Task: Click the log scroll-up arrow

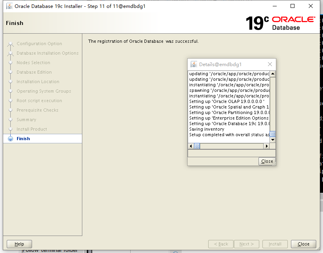Action: (x=273, y=74)
